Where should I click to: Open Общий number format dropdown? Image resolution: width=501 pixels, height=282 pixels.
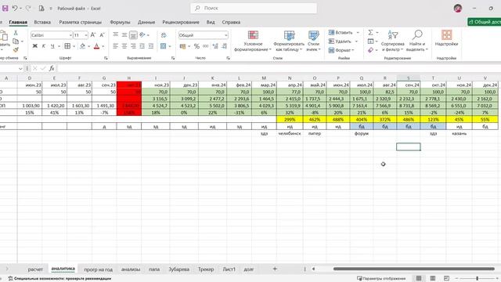tap(226, 35)
